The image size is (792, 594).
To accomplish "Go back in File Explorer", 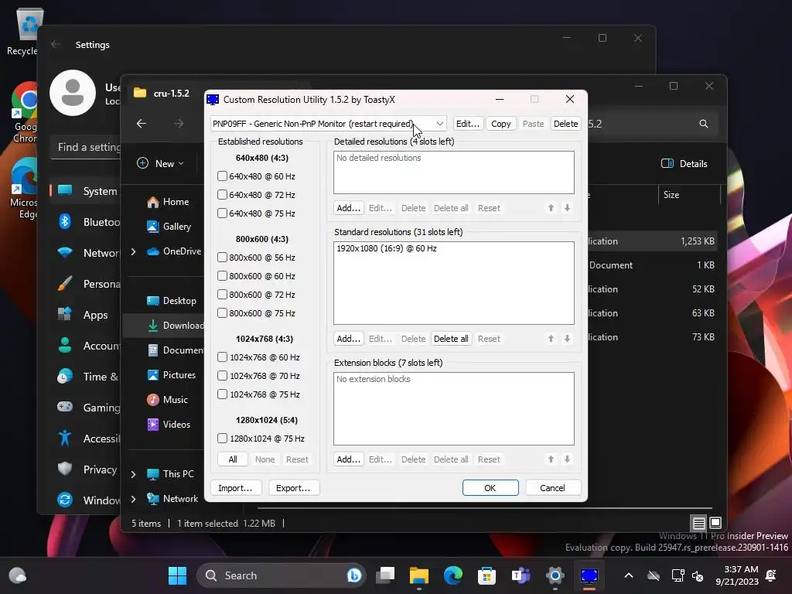I will click(142, 123).
